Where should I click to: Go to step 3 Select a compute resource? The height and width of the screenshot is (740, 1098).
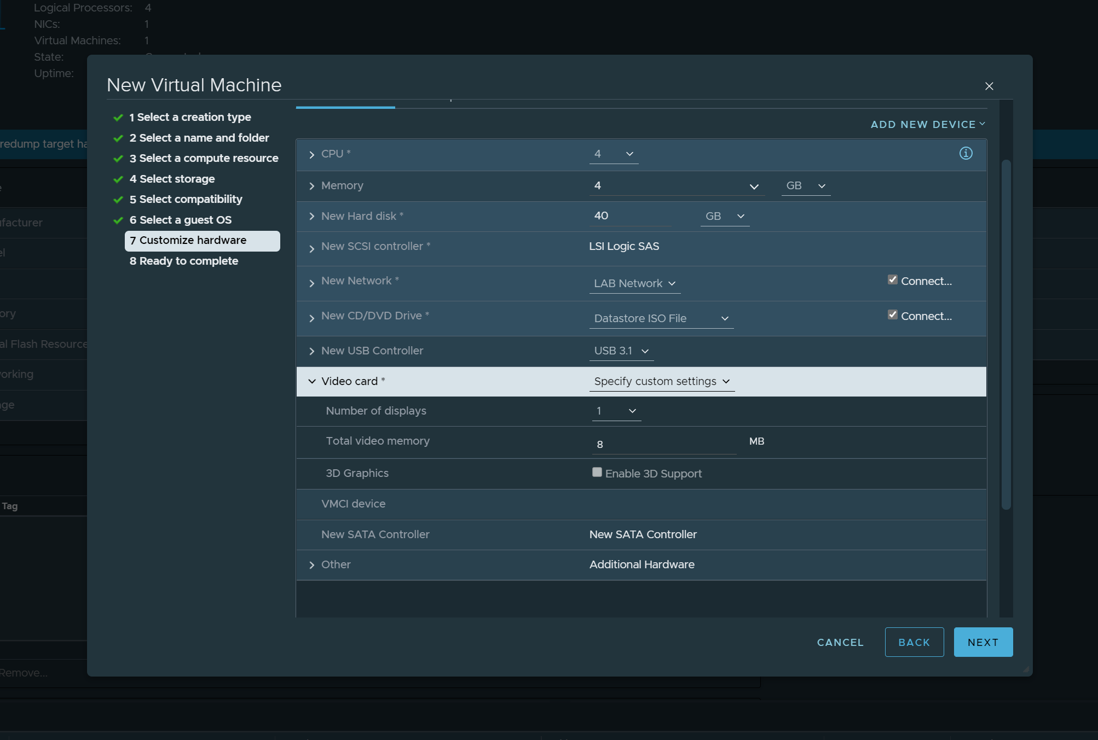coord(204,158)
